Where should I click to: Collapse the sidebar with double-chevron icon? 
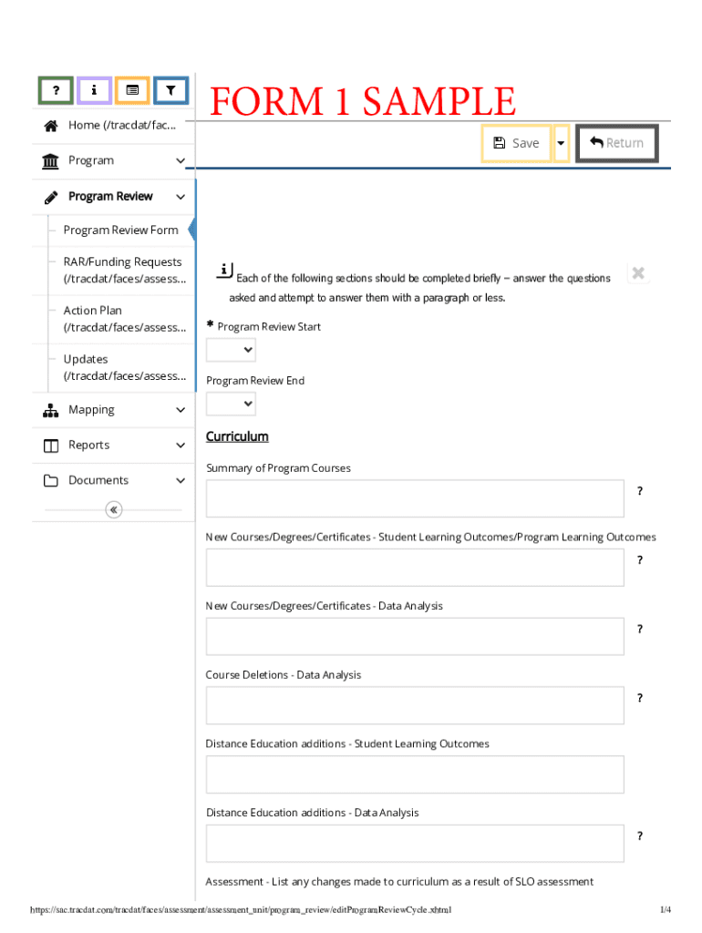pos(114,510)
